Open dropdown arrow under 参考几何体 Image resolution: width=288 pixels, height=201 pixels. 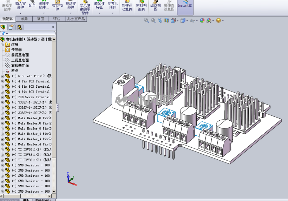point(113,13)
